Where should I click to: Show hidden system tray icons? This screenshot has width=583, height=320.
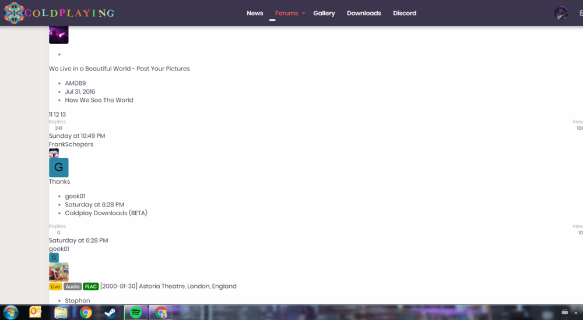(576, 312)
